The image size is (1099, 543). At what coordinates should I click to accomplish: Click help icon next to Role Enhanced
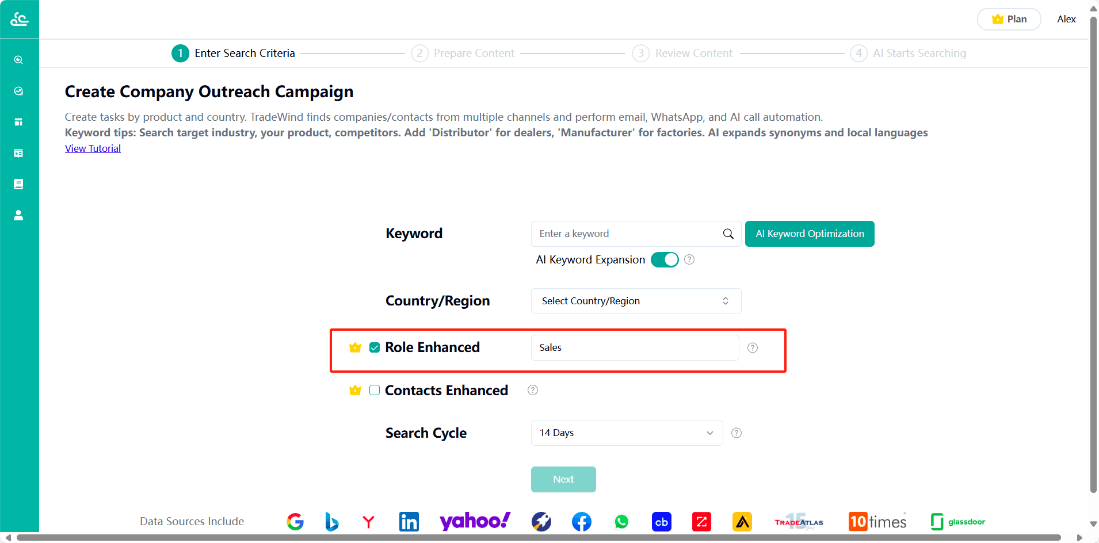753,348
